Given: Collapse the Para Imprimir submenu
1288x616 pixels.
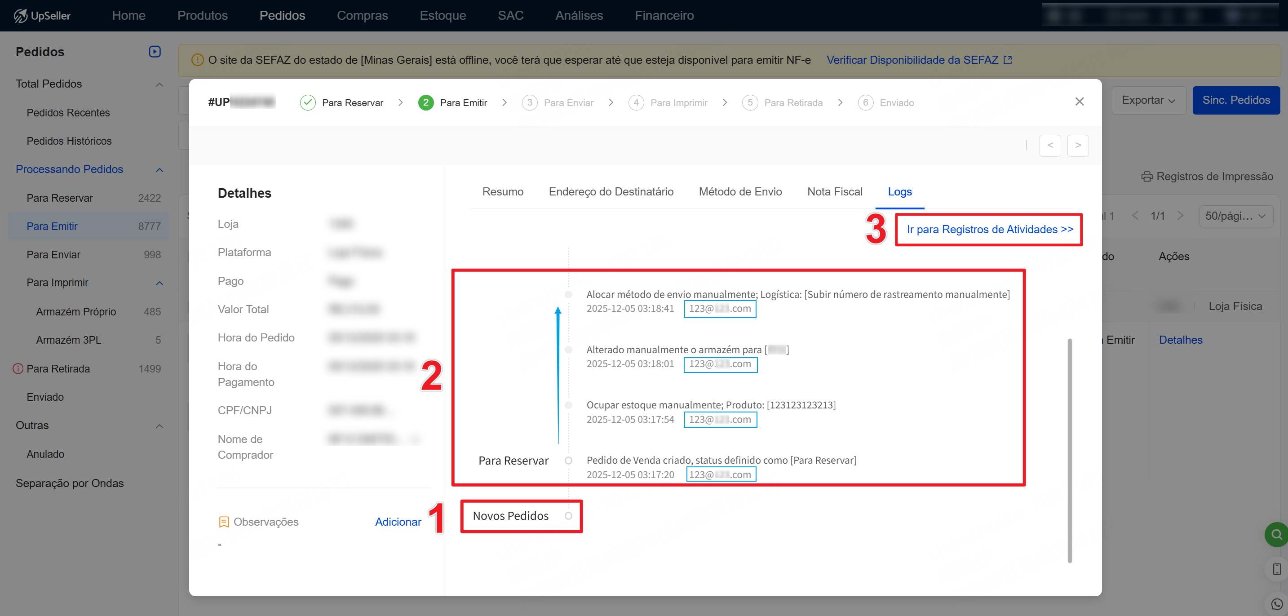Looking at the screenshot, I should 159,284.
